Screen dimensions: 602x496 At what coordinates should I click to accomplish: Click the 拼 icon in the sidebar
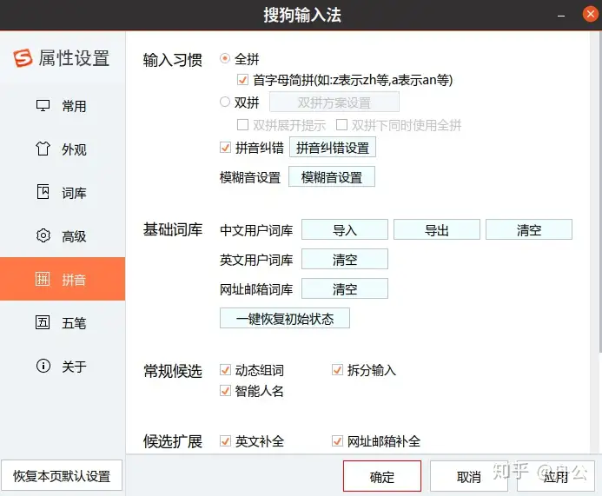(x=43, y=279)
